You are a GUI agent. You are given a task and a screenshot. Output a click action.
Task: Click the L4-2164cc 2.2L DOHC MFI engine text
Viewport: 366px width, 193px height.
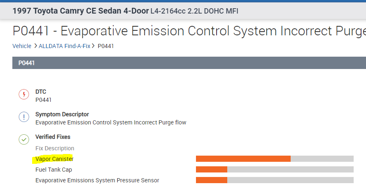194,11
